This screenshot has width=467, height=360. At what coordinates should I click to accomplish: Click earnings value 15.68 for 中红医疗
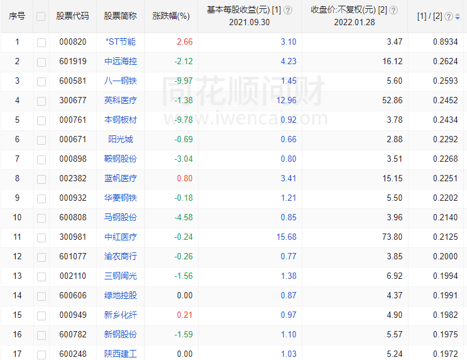(286, 237)
